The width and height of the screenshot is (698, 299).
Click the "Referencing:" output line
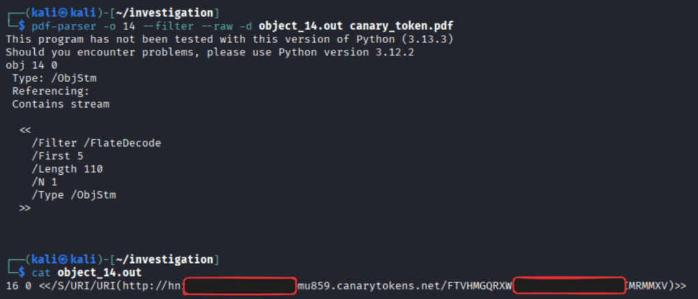pos(51,91)
